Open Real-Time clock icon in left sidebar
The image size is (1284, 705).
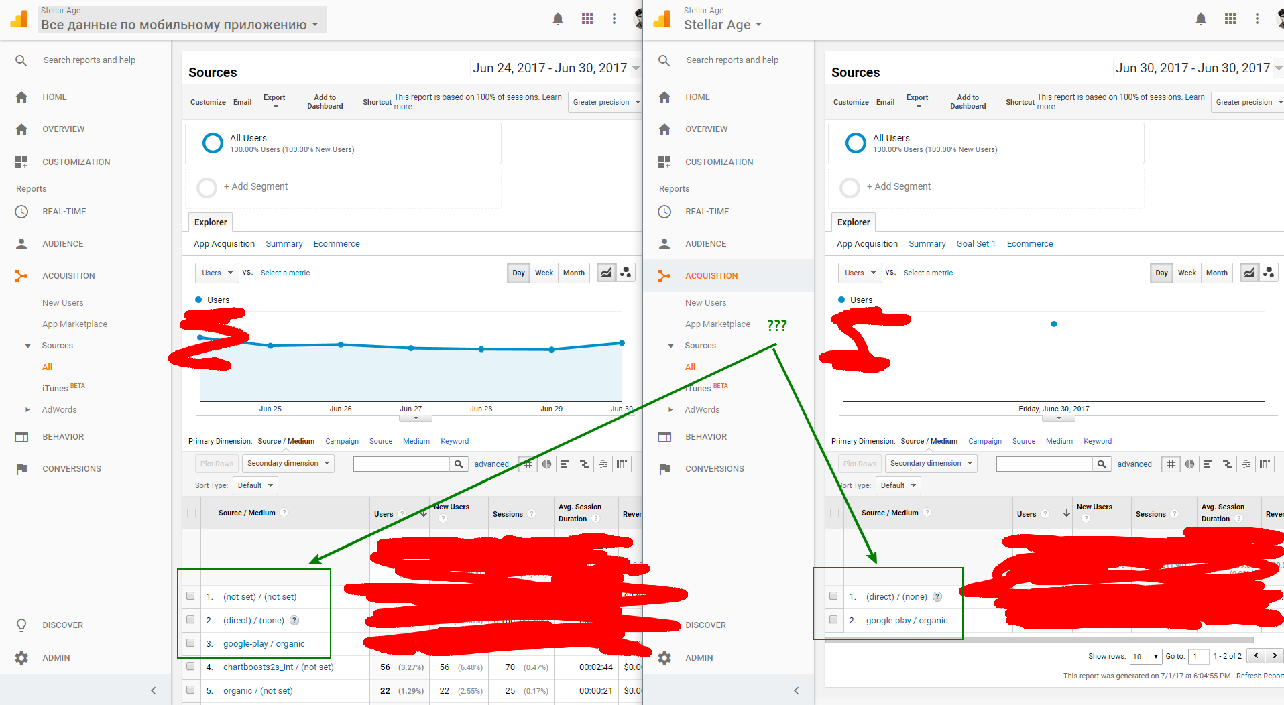pos(21,212)
